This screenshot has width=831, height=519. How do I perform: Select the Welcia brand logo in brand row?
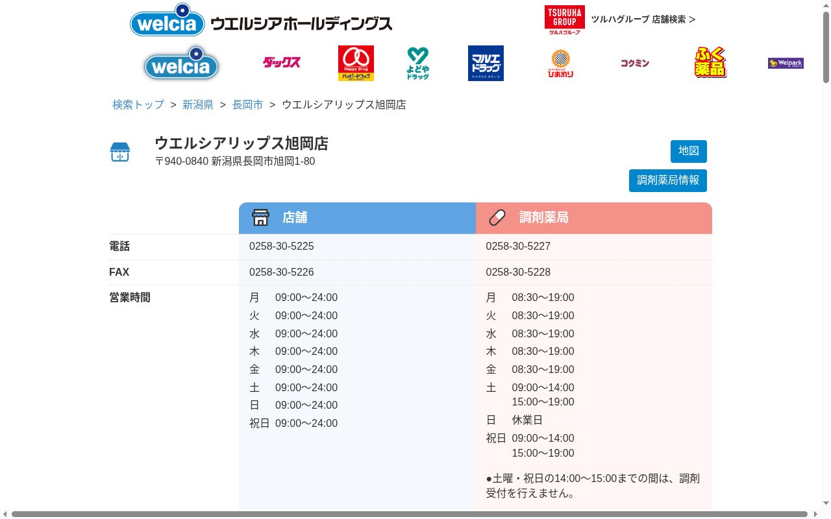pyautogui.click(x=181, y=64)
